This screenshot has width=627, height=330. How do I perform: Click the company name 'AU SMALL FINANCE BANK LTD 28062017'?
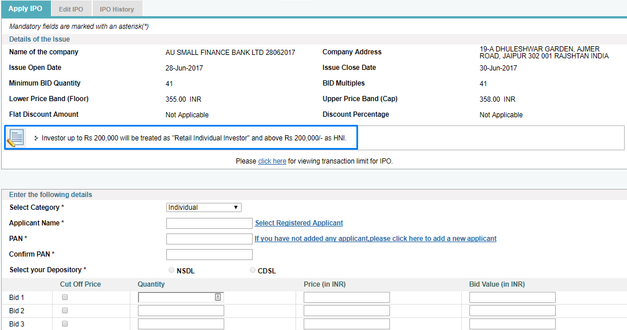pos(230,52)
